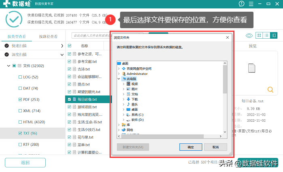Toggle select-all checkbox beside 名称 header

[x=70, y=46]
